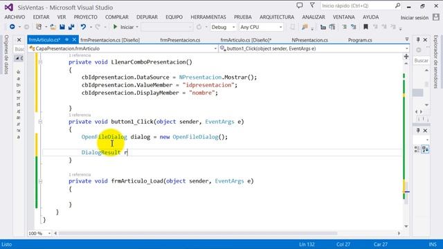Open the EDITAR menu
This screenshot has height=249, width=443.
coord(42,17)
